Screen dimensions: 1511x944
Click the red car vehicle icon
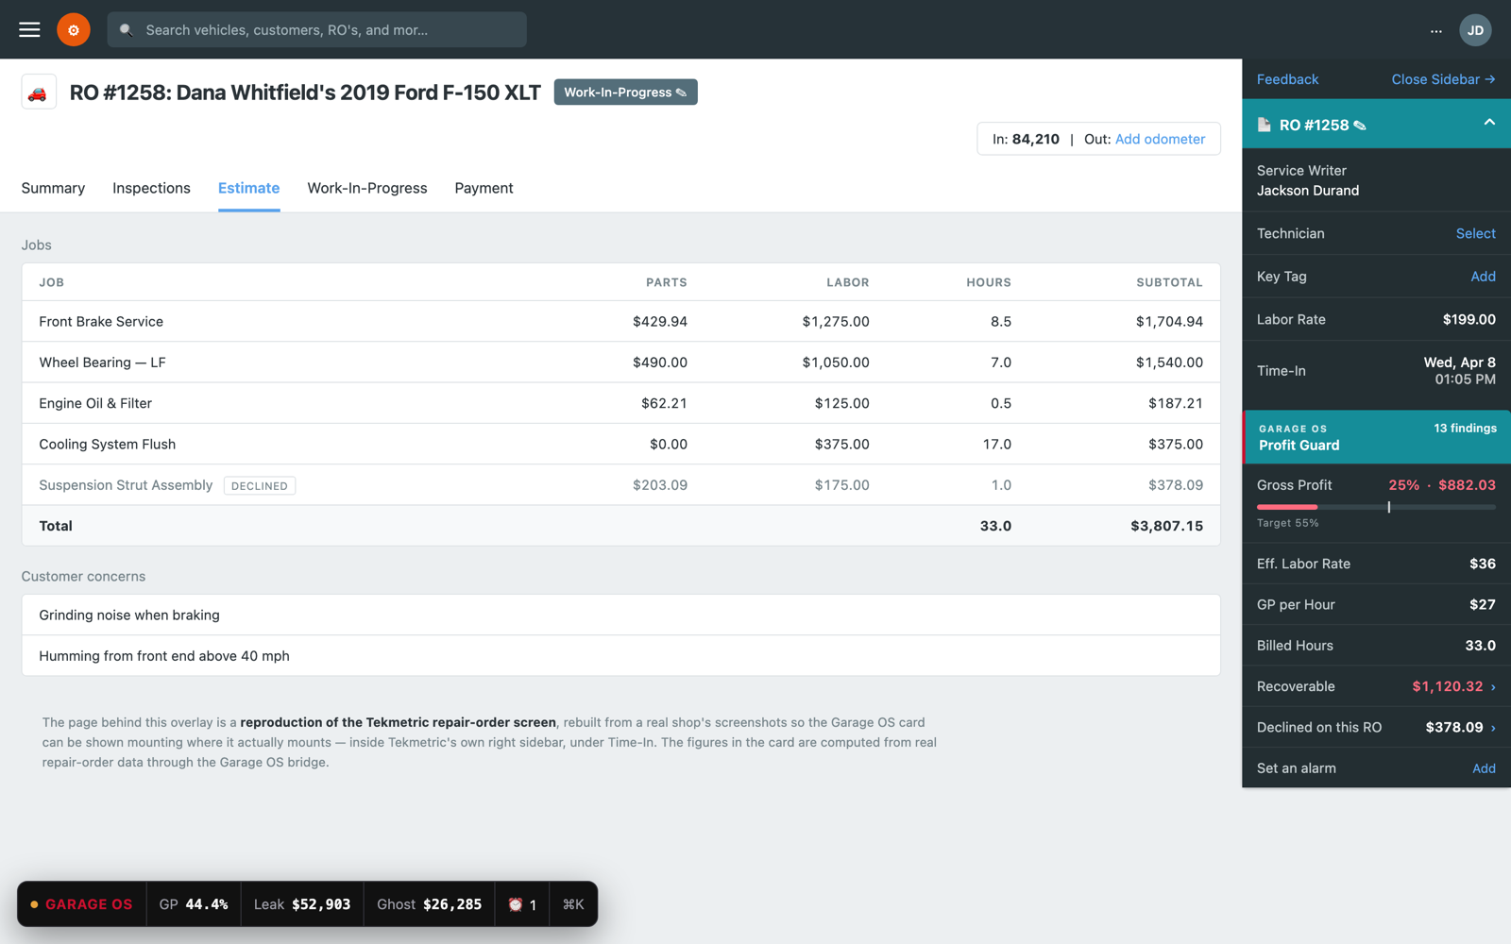tap(38, 93)
